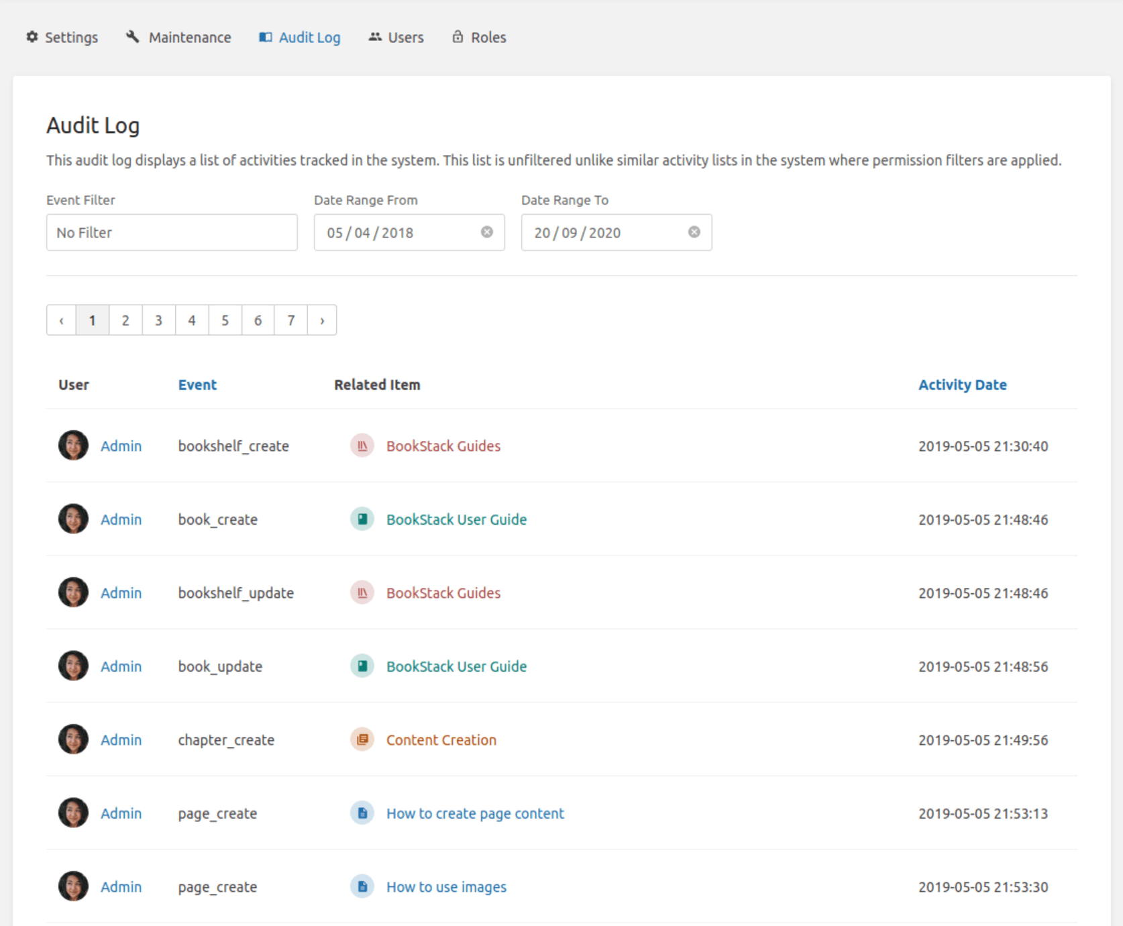
Task: Open Admin link in book_update row
Action: [x=121, y=667]
